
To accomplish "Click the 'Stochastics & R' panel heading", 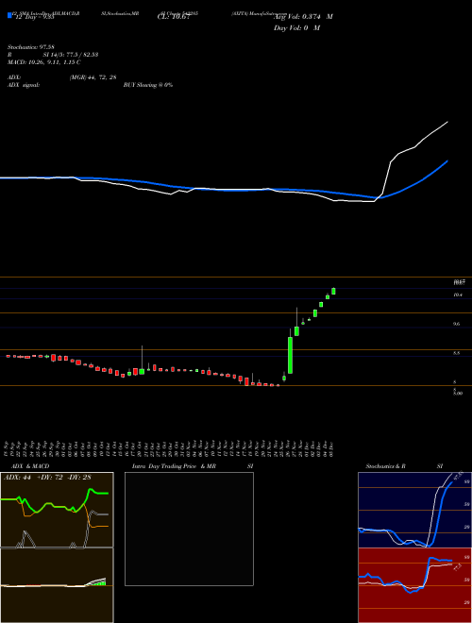I will 385,466.
